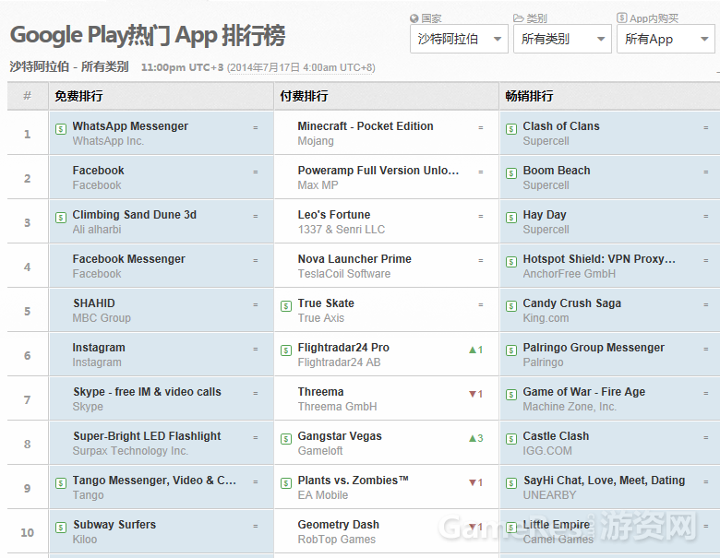
Task: Open the country dropdown showing 沙特阿拉伯
Action: [x=459, y=39]
